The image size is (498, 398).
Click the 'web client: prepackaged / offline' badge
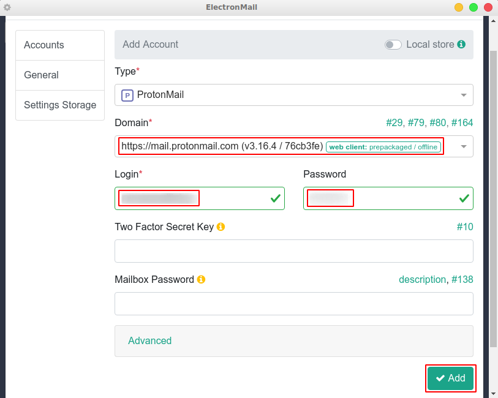(383, 147)
